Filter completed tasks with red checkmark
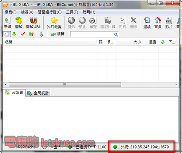Image resolution: width=182 pixels, height=153 pixels. (23, 34)
